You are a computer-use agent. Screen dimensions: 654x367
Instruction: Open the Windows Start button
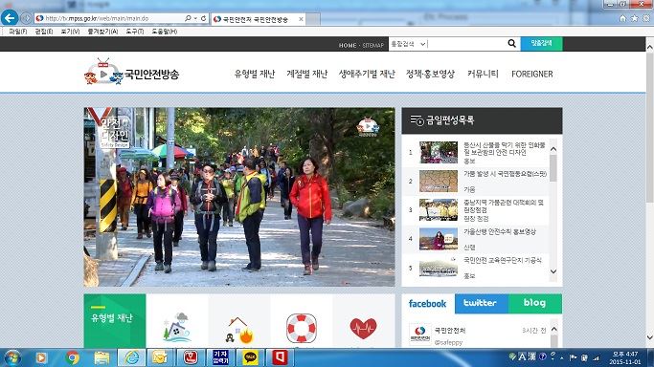coord(11,357)
